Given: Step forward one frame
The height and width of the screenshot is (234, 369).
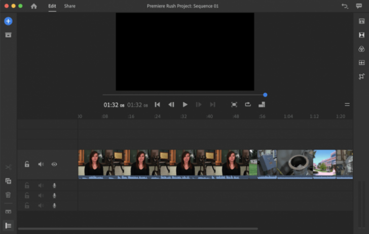Looking at the screenshot, I should [x=199, y=105].
